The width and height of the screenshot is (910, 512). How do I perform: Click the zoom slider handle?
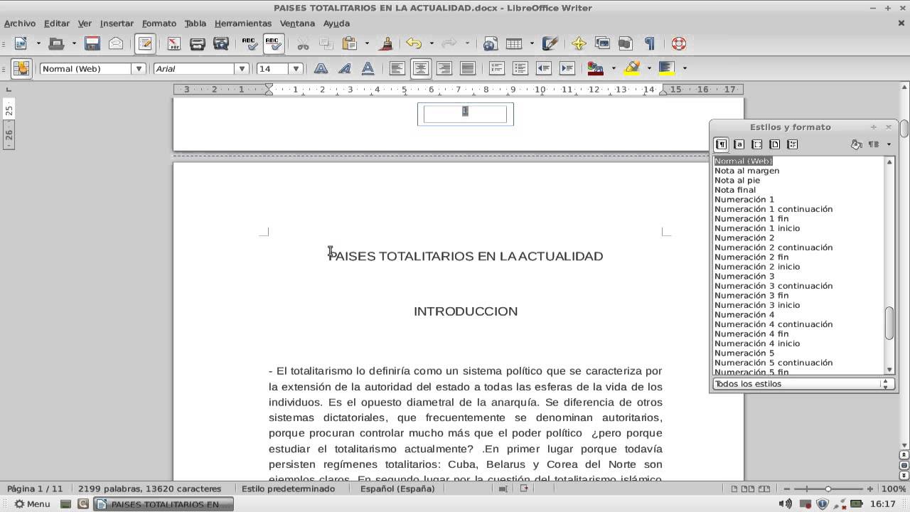pos(828,489)
